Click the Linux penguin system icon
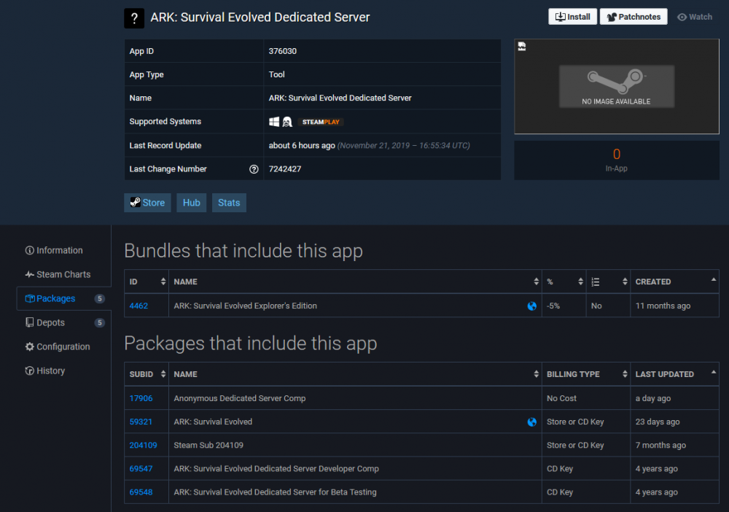This screenshot has width=729, height=512. pos(287,122)
